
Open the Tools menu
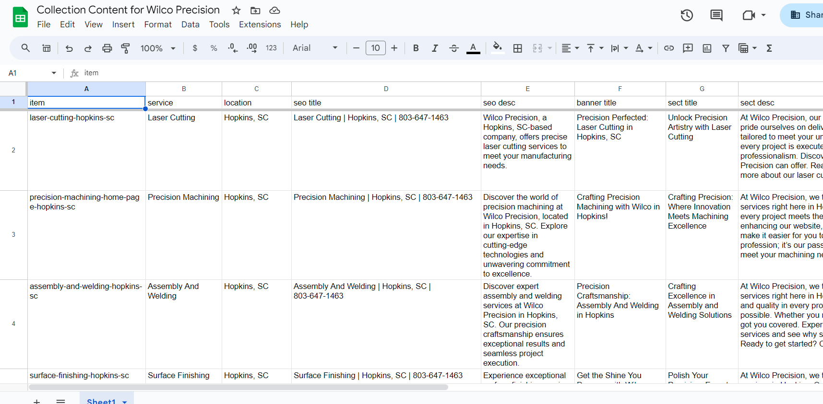pyautogui.click(x=219, y=24)
